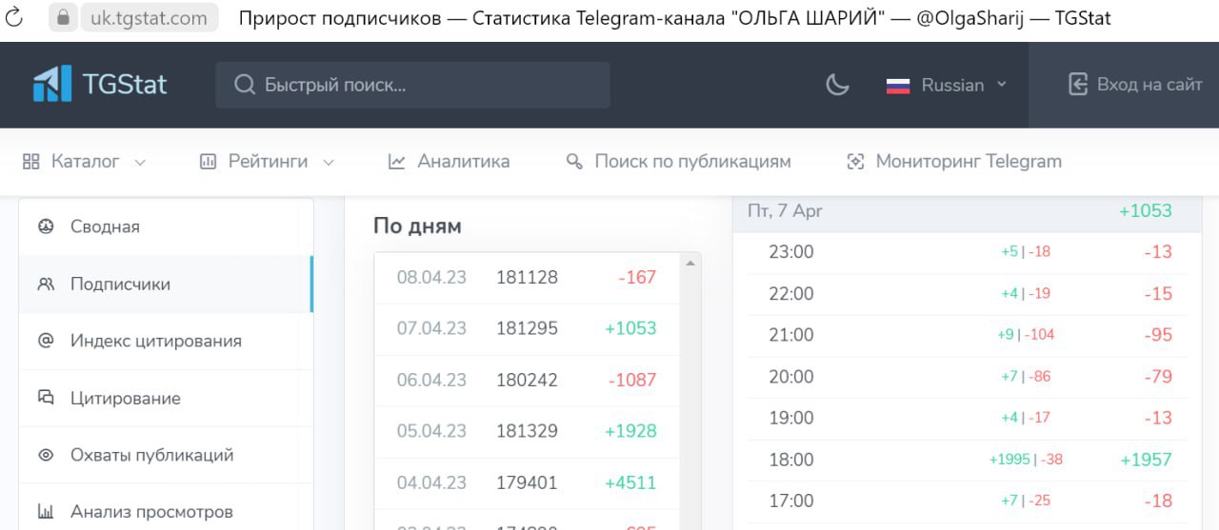1219x530 pixels.
Task: Open Цитирование in the sidebar
Action: 166,398
